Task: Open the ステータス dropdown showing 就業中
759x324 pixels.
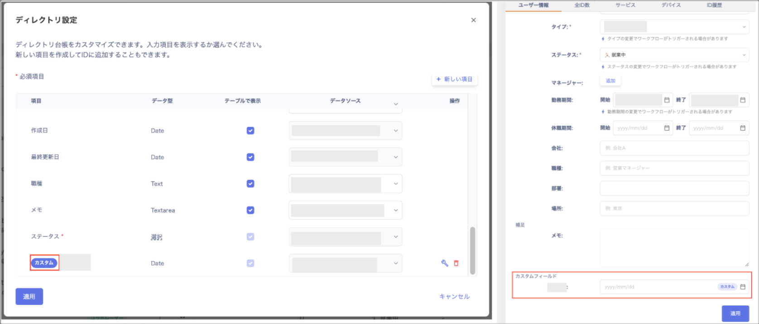Action: click(x=674, y=55)
